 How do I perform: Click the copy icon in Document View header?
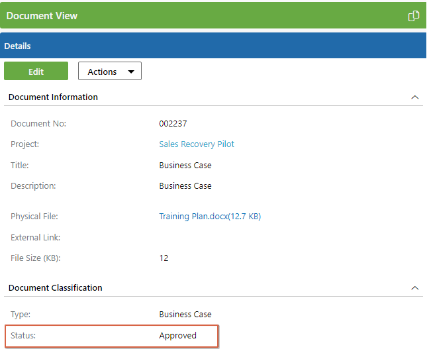413,16
